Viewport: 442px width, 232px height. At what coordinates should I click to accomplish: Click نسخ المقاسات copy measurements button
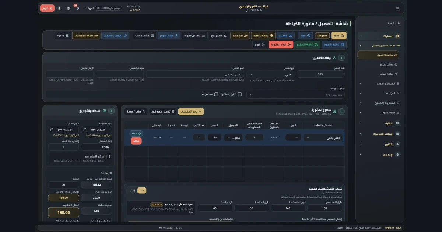coord(191,111)
